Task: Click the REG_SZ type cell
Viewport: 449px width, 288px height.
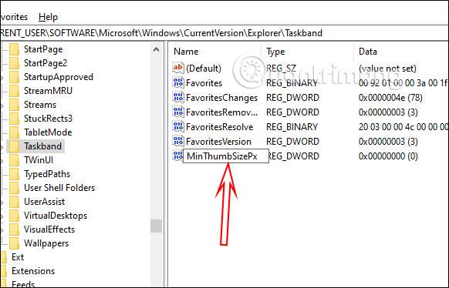Action: click(281, 69)
